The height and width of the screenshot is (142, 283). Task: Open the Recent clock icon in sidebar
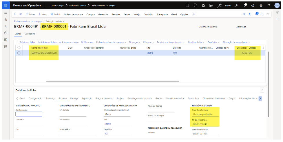tap(6, 33)
